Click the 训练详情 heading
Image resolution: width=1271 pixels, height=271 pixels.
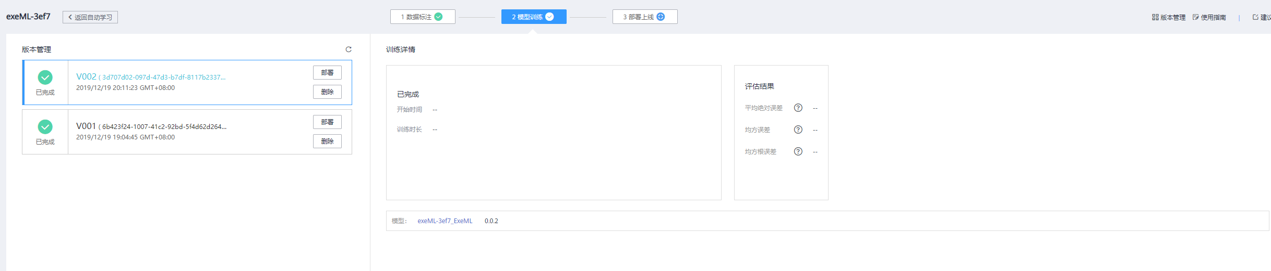[x=401, y=49]
